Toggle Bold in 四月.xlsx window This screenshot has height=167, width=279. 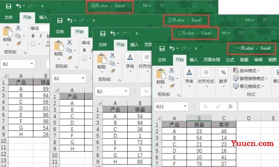[33, 36]
